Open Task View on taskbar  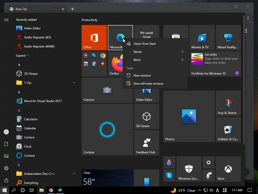click(x=31, y=190)
